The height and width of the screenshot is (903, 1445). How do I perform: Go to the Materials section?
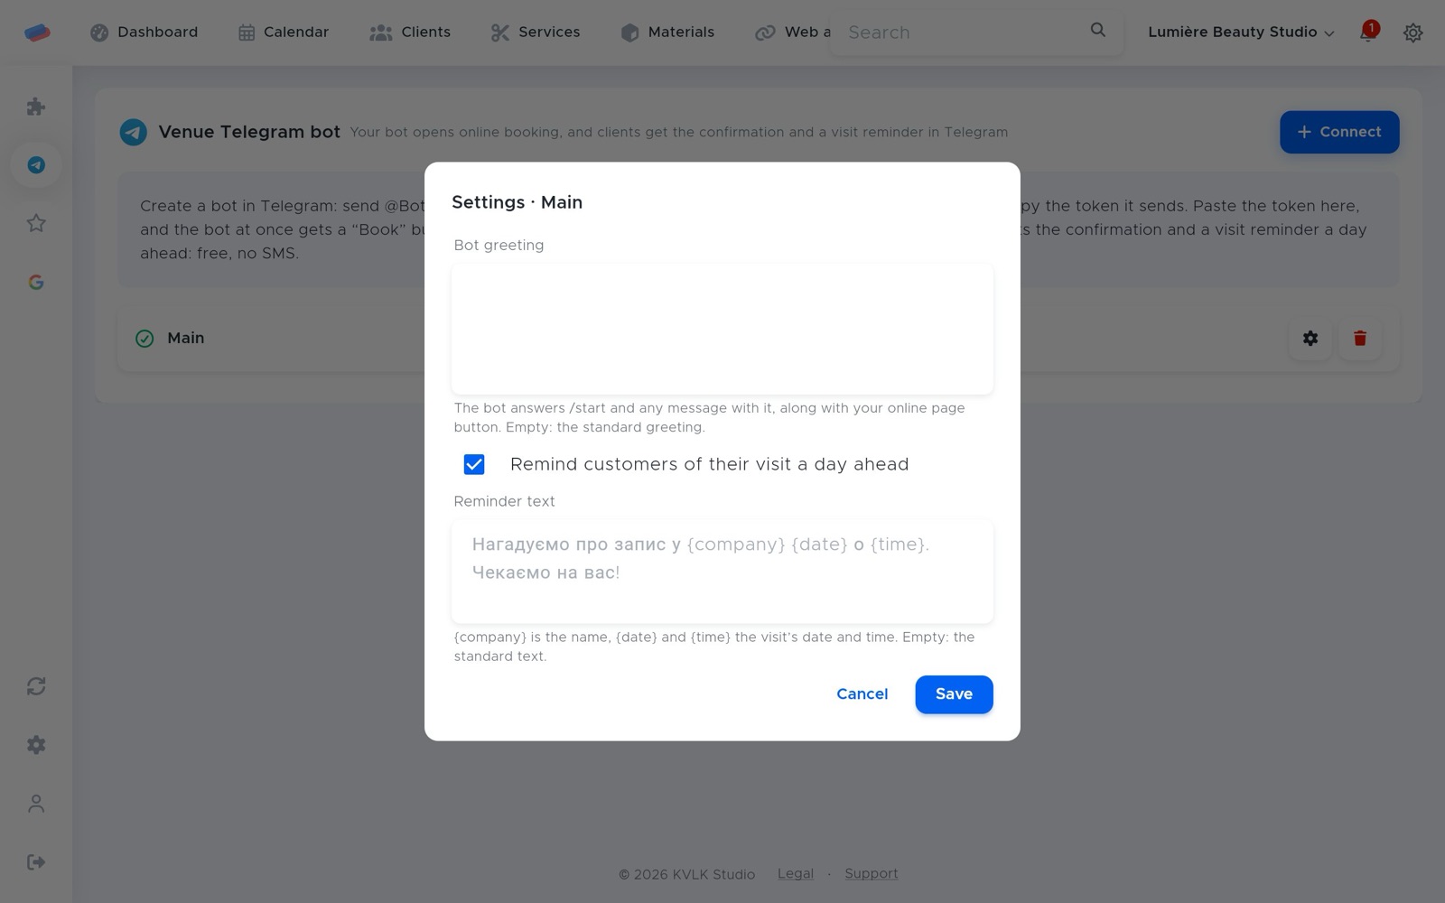click(668, 33)
